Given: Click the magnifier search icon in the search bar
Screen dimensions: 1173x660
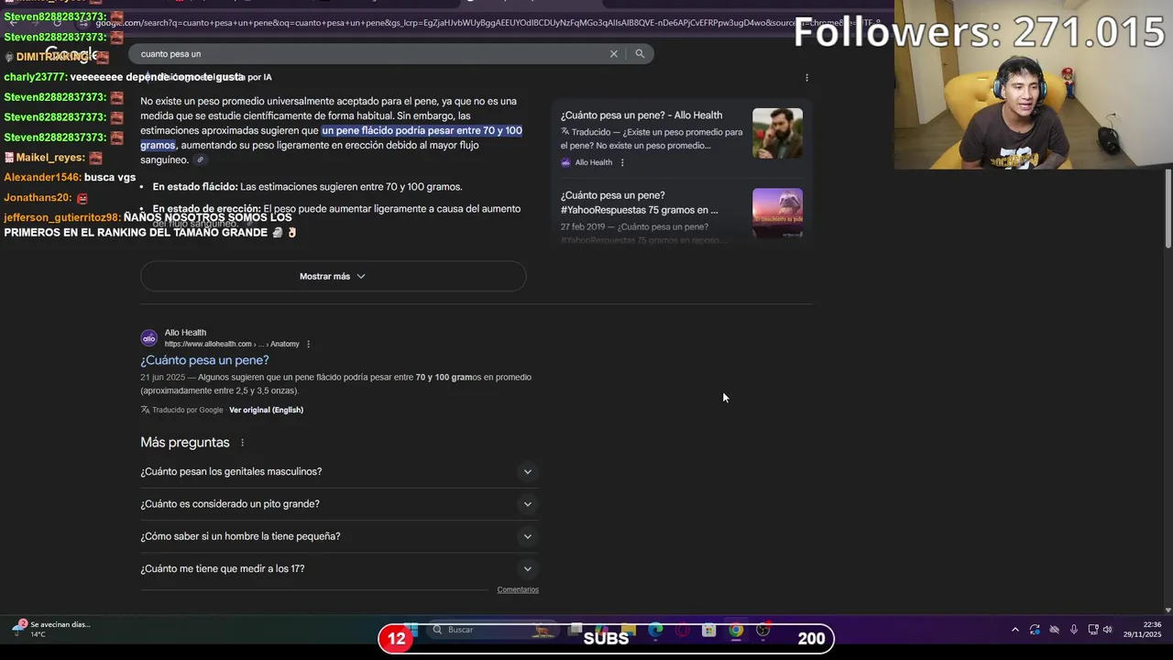Looking at the screenshot, I should [x=640, y=54].
